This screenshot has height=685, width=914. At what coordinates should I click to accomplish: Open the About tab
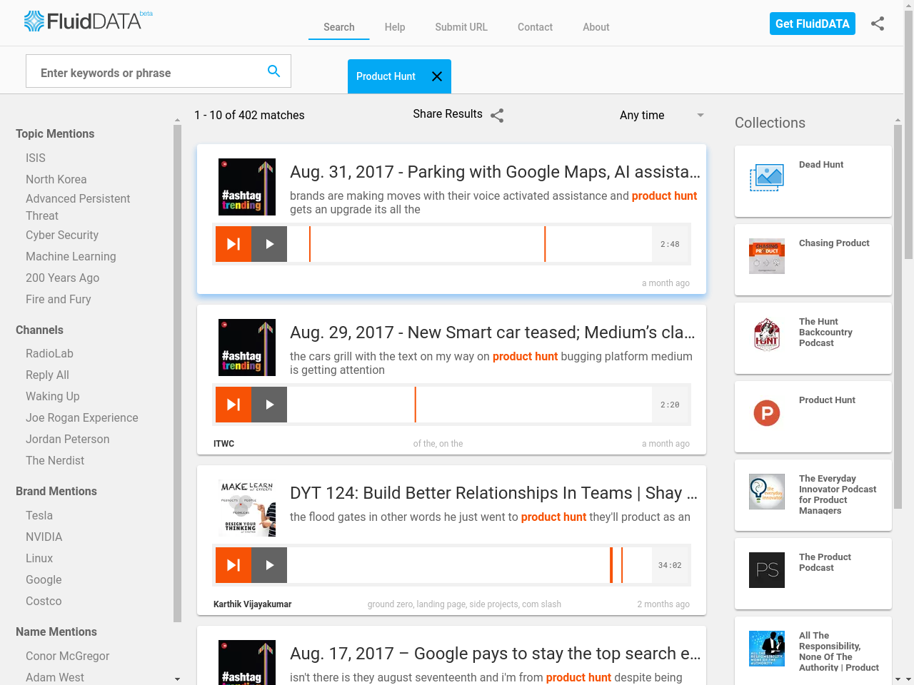point(596,27)
